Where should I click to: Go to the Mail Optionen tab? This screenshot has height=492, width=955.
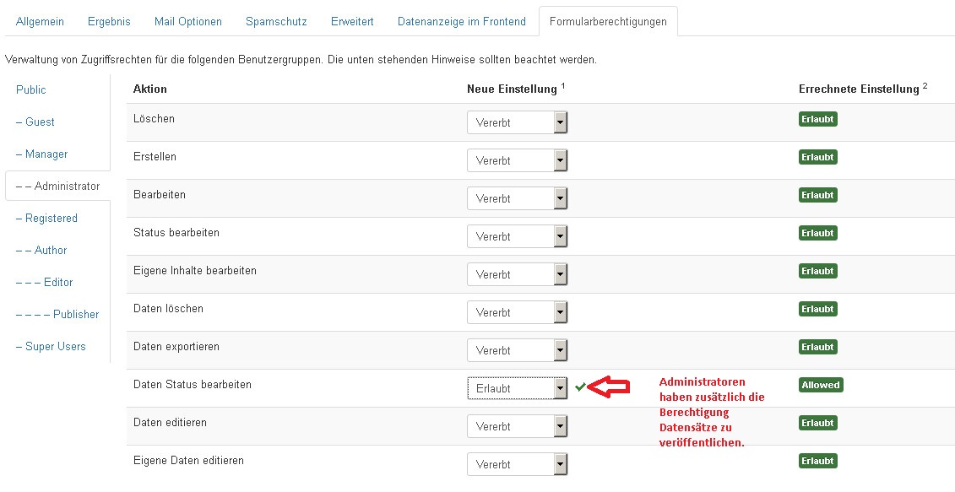point(188,21)
